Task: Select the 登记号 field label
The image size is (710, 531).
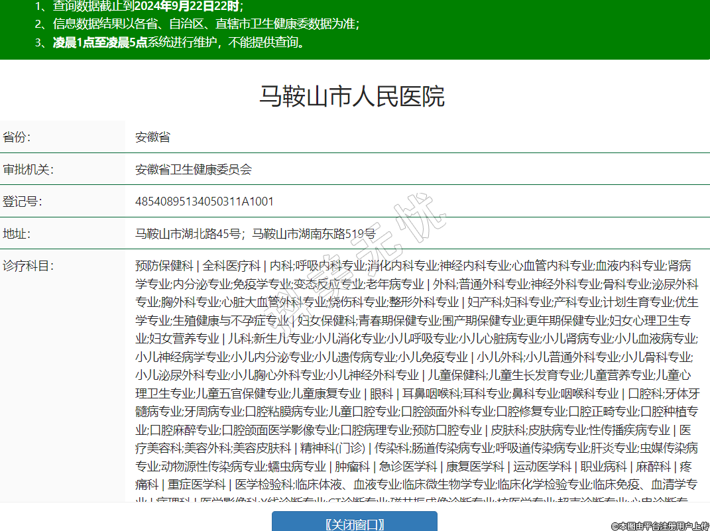Action: [x=22, y=201]
